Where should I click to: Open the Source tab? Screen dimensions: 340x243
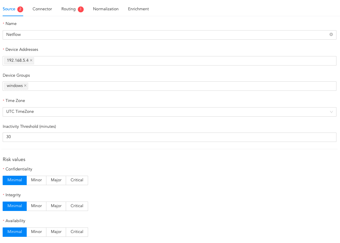[x=9, y=9]
